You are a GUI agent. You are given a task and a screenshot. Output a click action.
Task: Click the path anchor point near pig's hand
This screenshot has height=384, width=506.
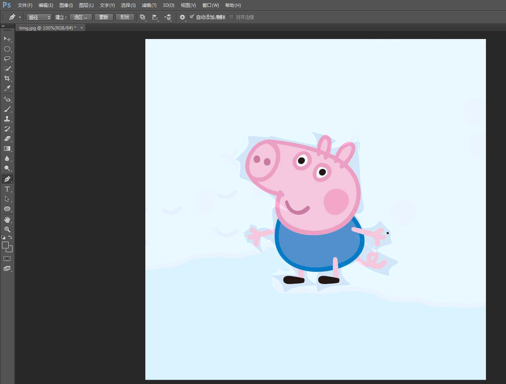click(x=388, y=233)
